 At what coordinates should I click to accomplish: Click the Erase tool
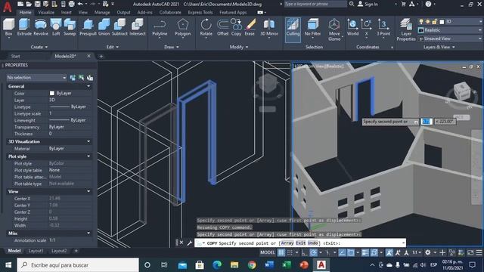point(250,27)
